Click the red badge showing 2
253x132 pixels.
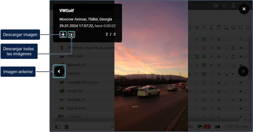(x=207, y=127)
